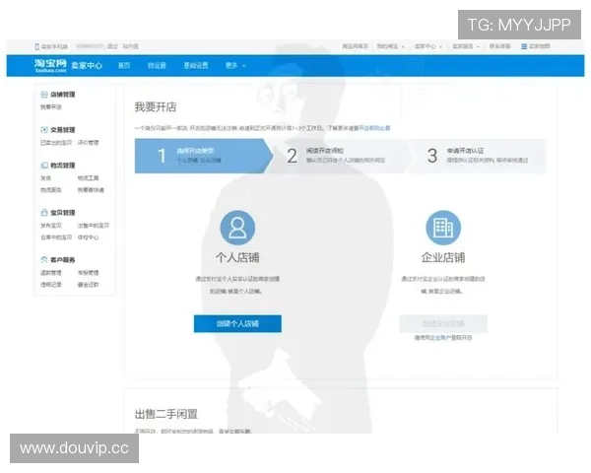Viewport: 591px width, 473px height.
Task: Open 违规记录 under 客户服务
Action: coord(51,285)
